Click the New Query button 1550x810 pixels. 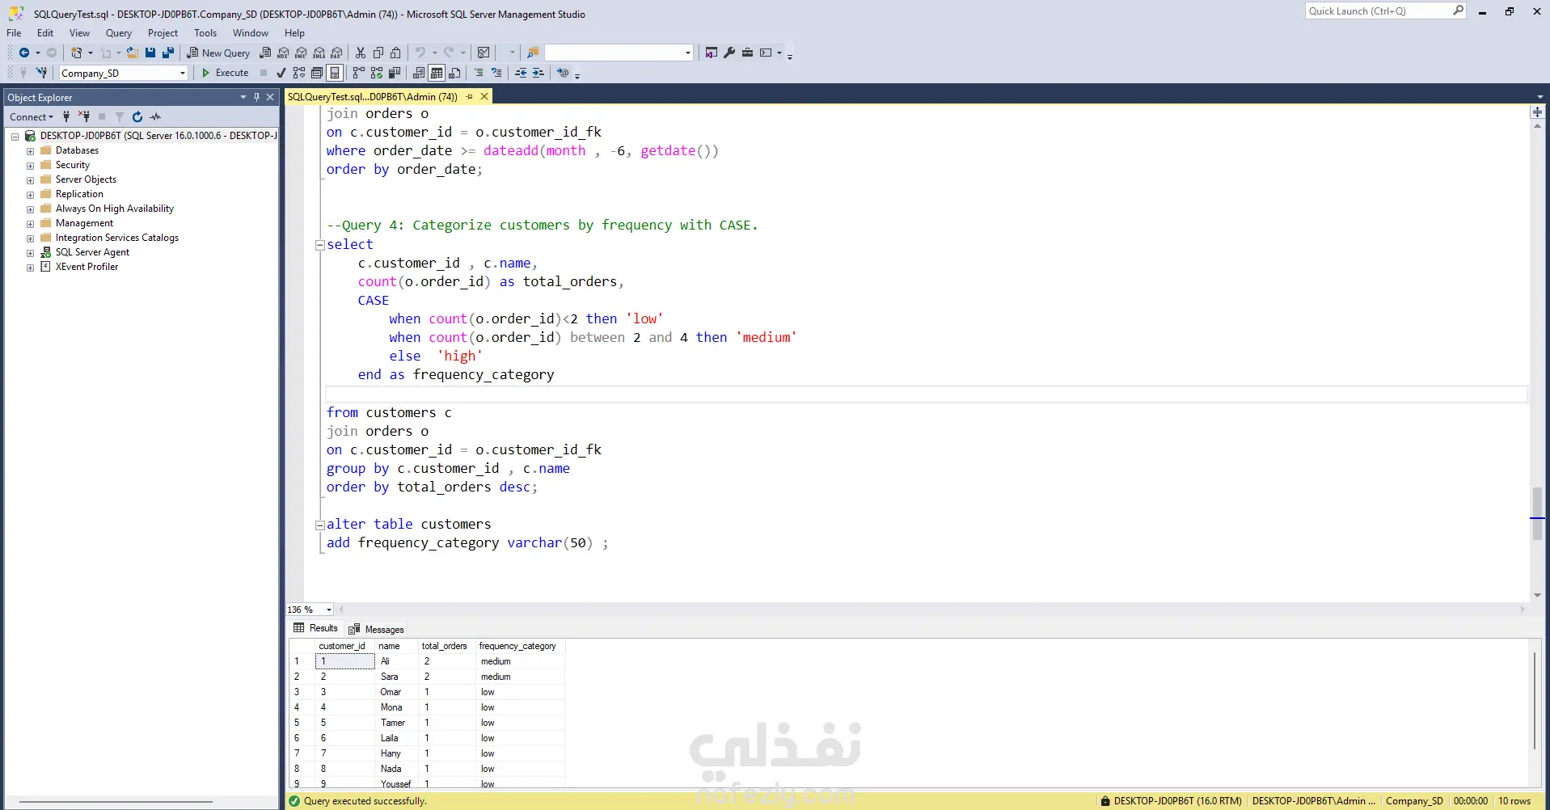218,53
